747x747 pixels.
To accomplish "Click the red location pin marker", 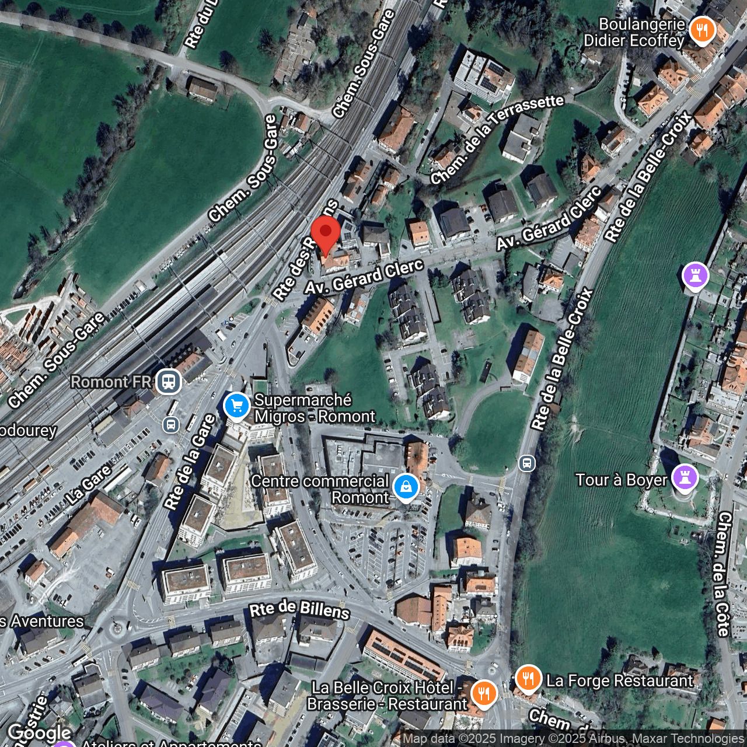I will point(325,233).
